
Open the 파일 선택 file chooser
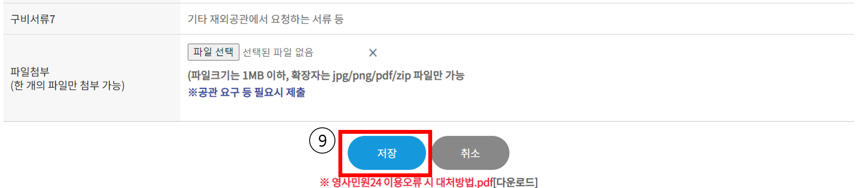[x=213, y=52]
